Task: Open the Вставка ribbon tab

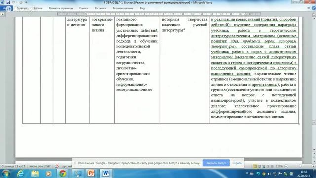Action: [38, 8]
